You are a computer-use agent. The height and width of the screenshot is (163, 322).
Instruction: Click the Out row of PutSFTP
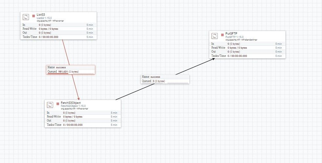247,52
